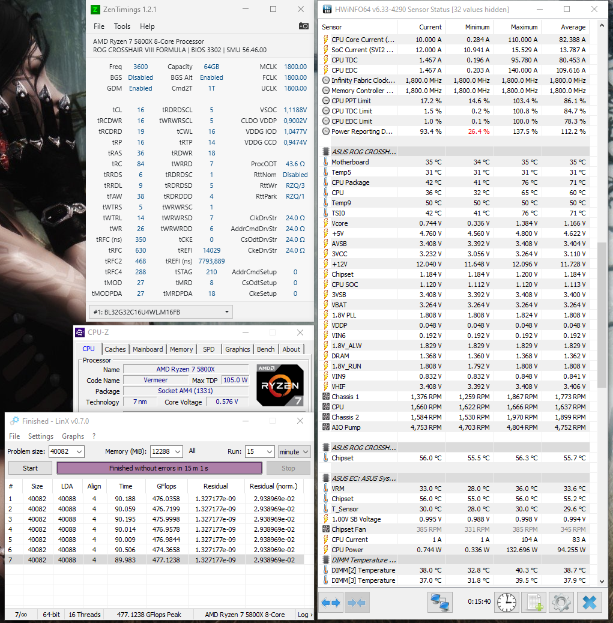Click the All memory link in LinX
613x623 pixels.
(x=192, y=451)
